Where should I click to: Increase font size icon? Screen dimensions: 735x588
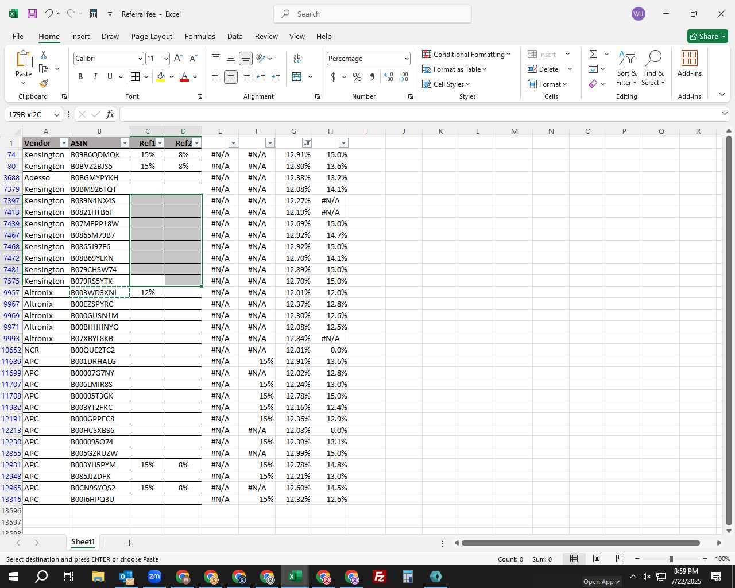[x=178, y=59]
